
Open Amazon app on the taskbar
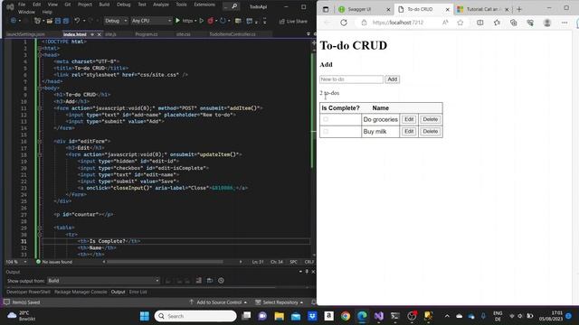[x=328, y=316]
